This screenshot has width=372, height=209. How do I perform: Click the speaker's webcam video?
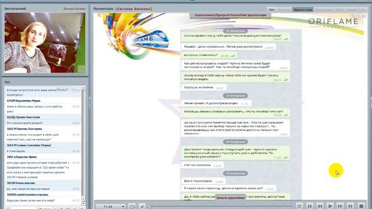coord(45,43)
